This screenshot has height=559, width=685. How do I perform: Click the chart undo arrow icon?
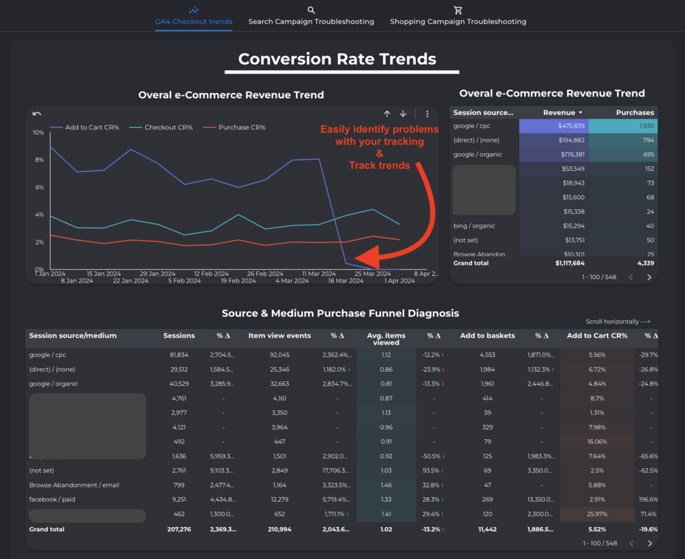tap(37, 114)
